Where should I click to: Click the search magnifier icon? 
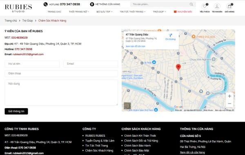pyautogui.click(x=191, y=4)
